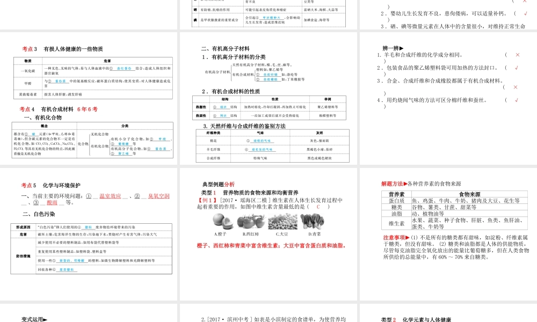The width and height of the screenshot is (537, 322).
Task: Select the 维生素 cell in nutrient table
Action: click(x=397, y=223)
